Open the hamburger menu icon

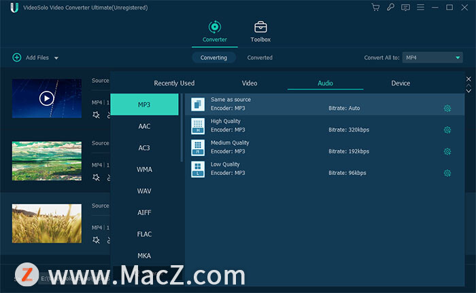coord(420,7)
